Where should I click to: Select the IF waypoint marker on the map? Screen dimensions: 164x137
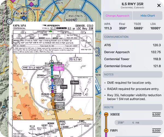click(x=52, y=95)
